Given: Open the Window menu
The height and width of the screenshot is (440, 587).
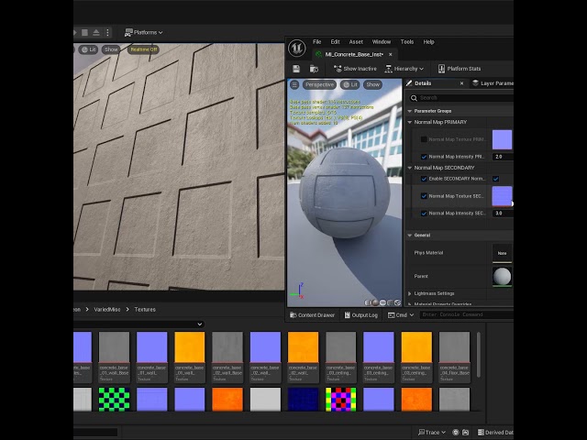Looking at the screenshot, I should [x=382, y=42].
